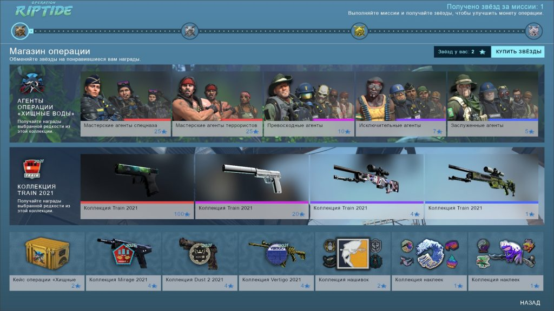The width and height of the screenshot is (554, 311).
Task: Click the 20 star price label
Action: [298, 214]
